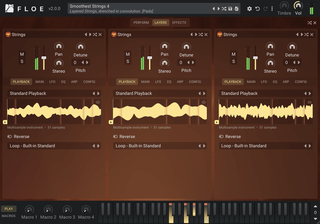Click the MACROS button at bottom left
320x224 pixels.
tap(8, 216)
